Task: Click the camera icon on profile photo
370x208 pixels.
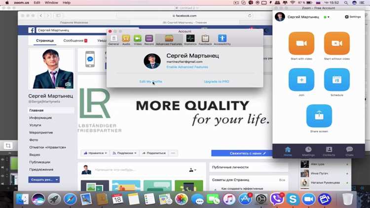Action: (x=68, y=84)
